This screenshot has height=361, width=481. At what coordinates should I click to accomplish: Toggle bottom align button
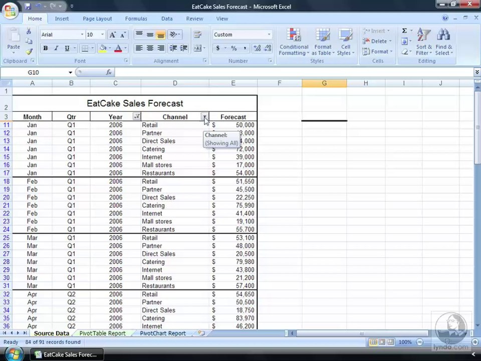[x=160, y=35]
